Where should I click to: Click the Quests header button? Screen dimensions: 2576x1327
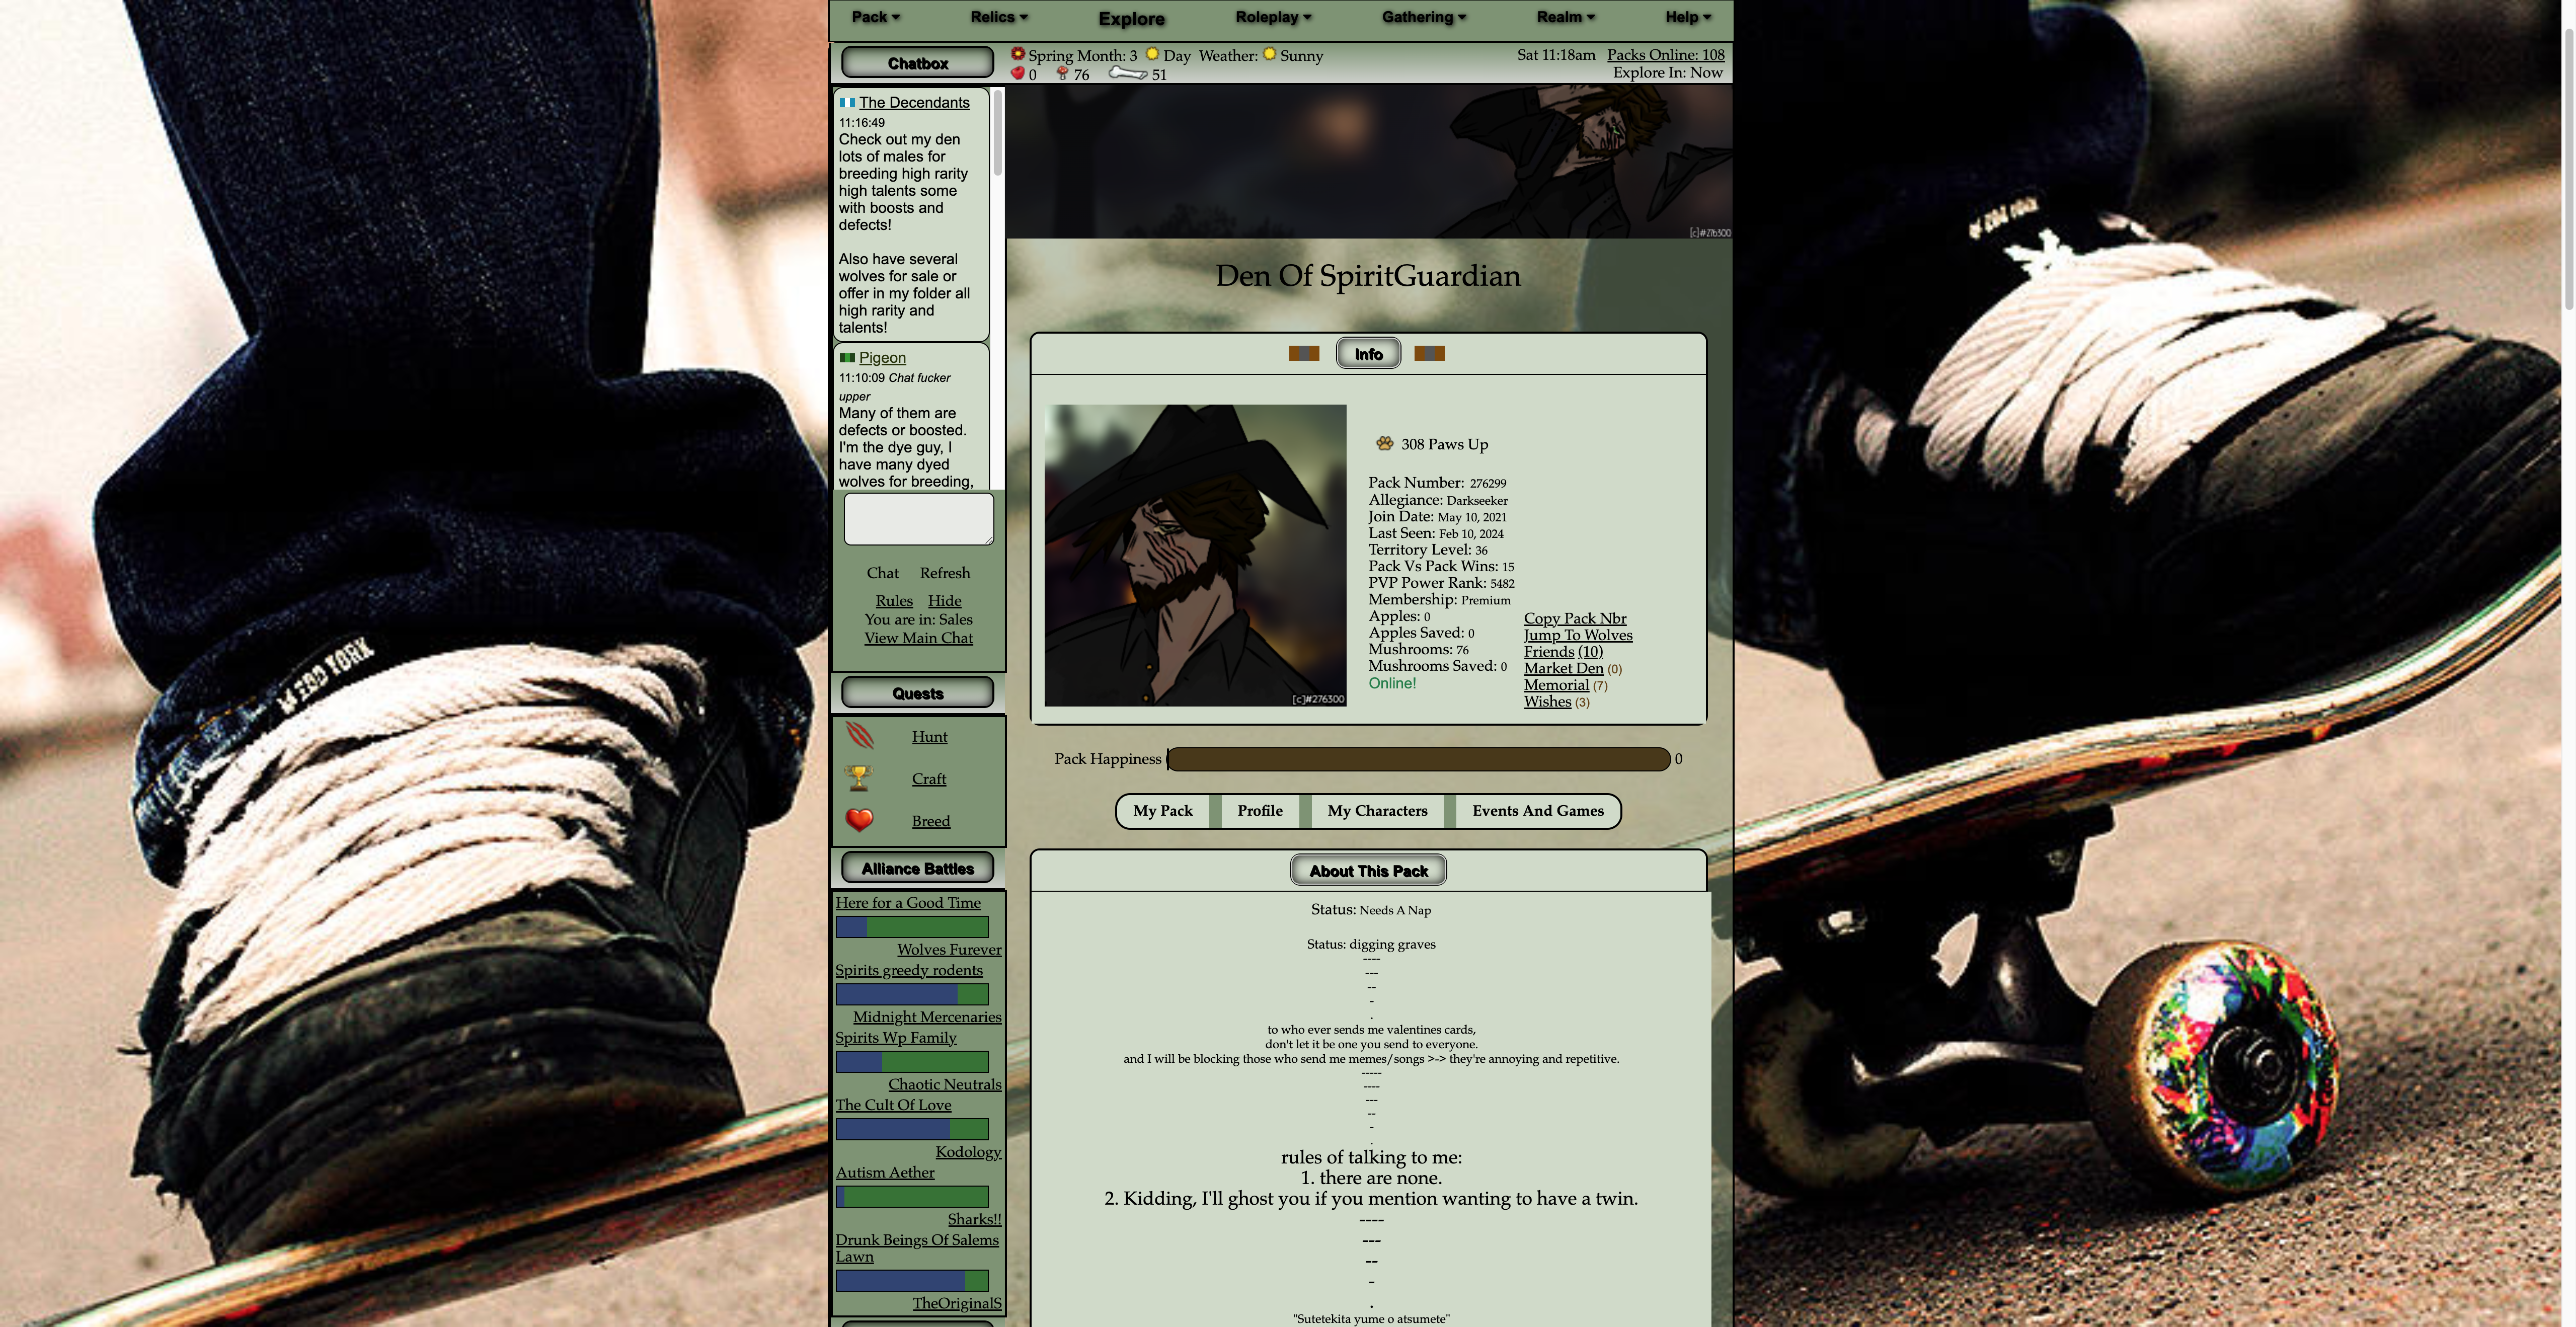click(917, 693)
